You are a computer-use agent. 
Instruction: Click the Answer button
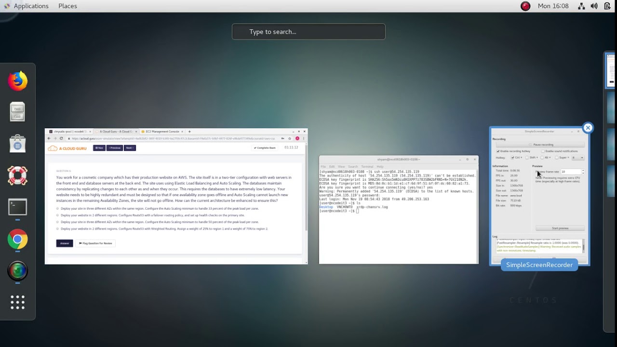pyautogui.click(x=65, y=243)
